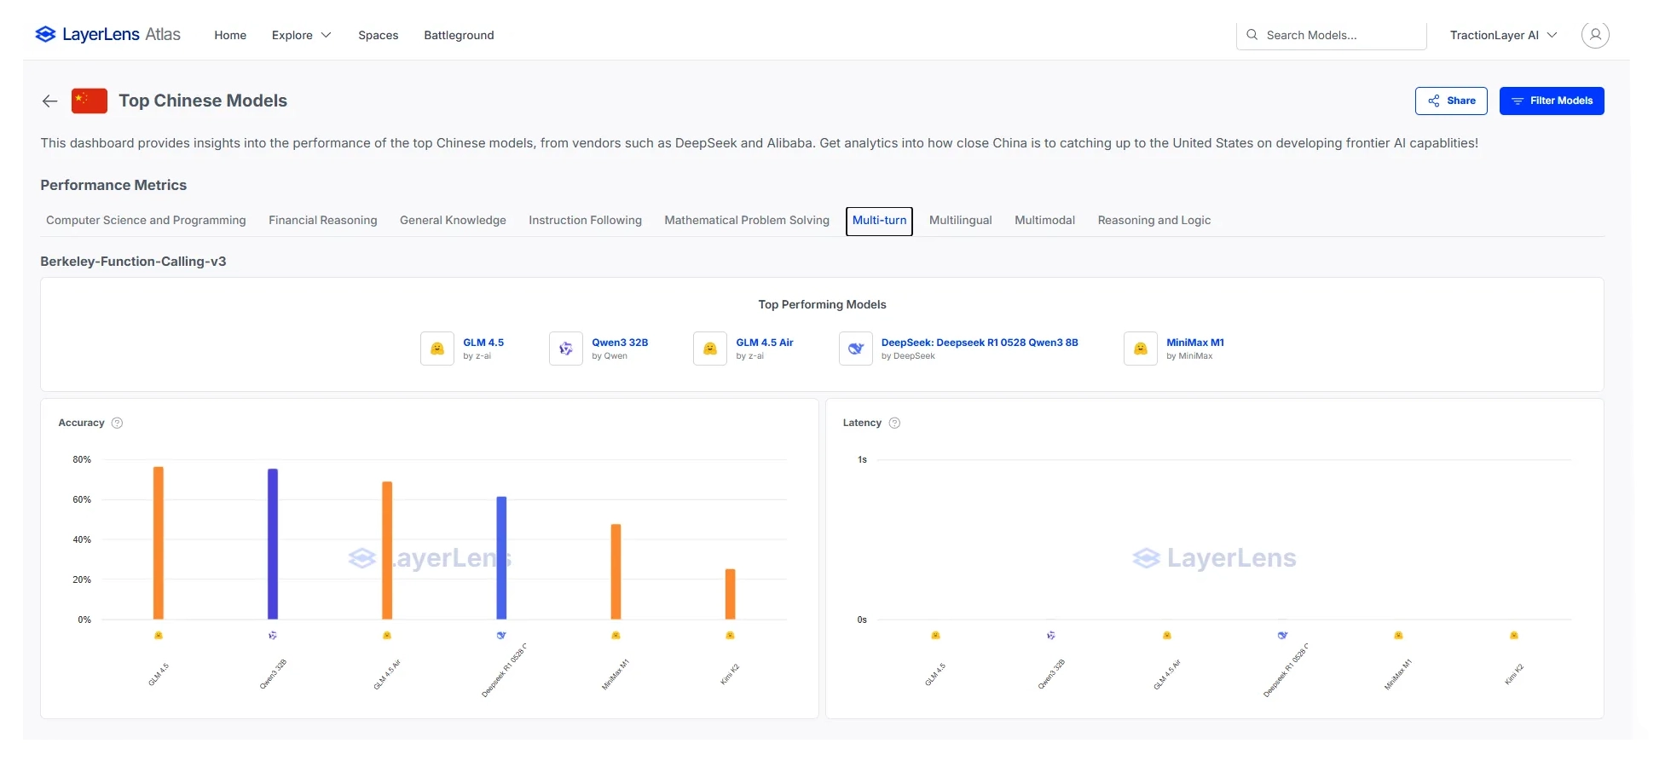Switch to Instruction Following tab
1671x778 pixels.
coord(585,220)
